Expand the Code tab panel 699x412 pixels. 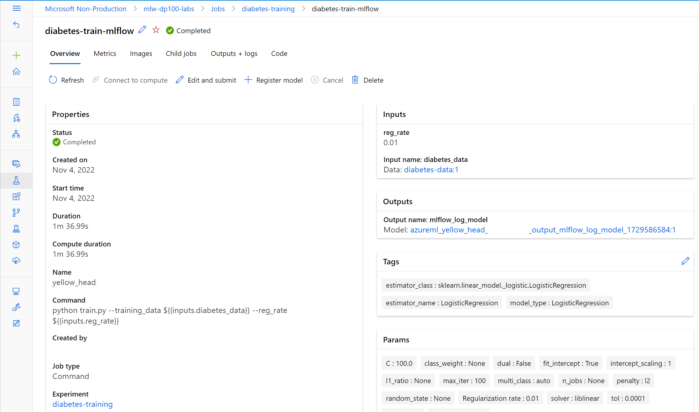click(x=279, y=53)
